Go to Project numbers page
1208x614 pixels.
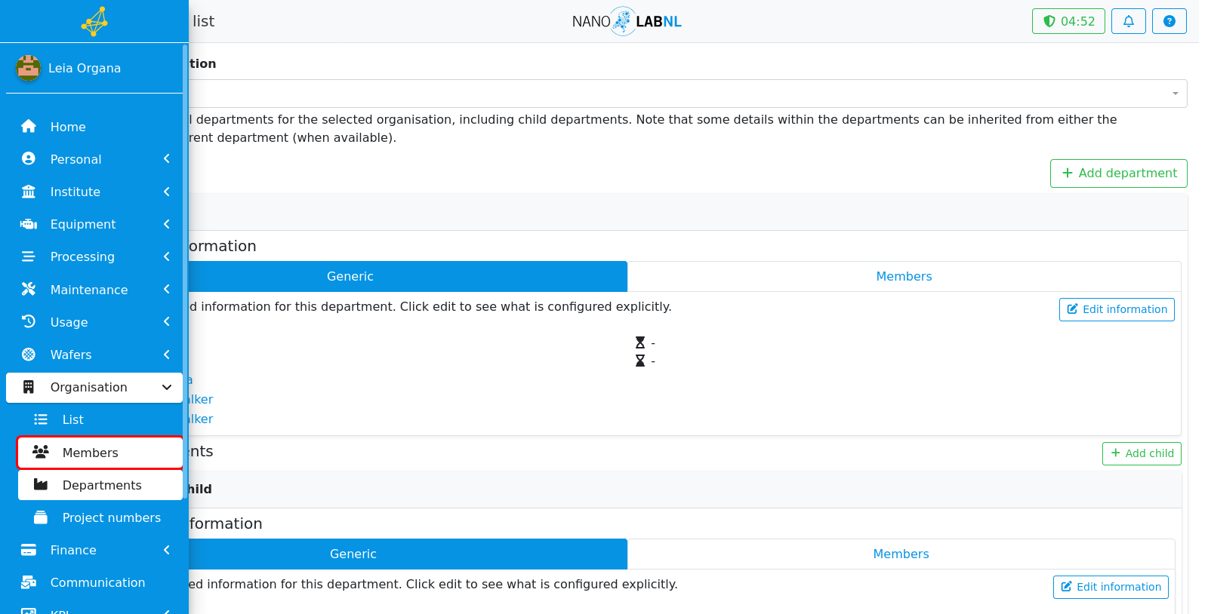[100, 517]
